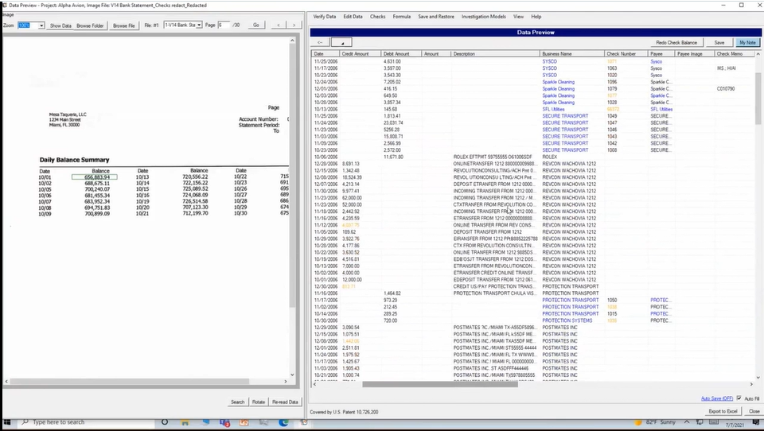Open the file selector dropdown showing 1-V14 Bank Sta
Screen dimensions: 764x431
[x=199, y=25]
